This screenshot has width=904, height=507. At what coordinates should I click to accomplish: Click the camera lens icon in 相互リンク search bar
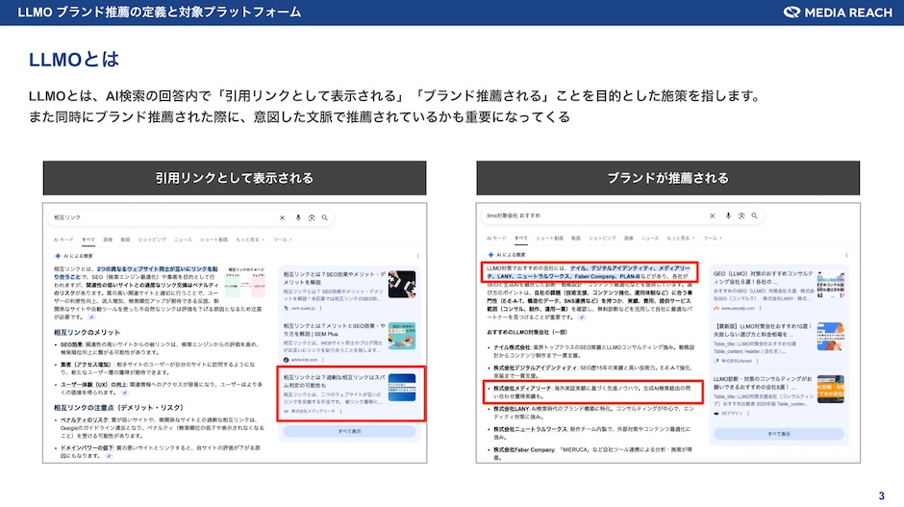point(312,217)
